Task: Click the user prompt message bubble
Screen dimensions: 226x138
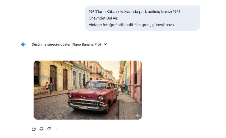Action: [x=142, y=18]
